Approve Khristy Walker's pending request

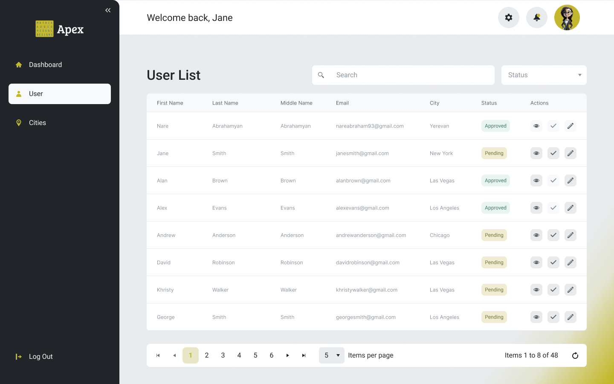point(553,290)
